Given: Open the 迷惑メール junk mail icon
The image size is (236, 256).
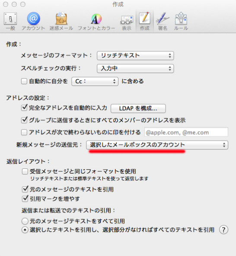Looking at the screenshot, I should pyautogui.click(x=61, y=21).
